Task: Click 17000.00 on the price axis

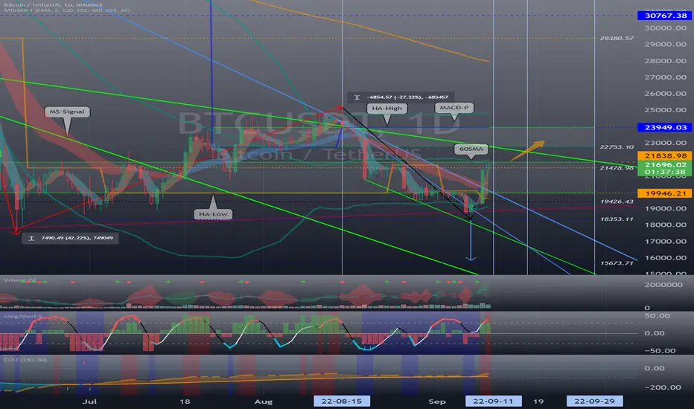Action: (x=665, y=242)
